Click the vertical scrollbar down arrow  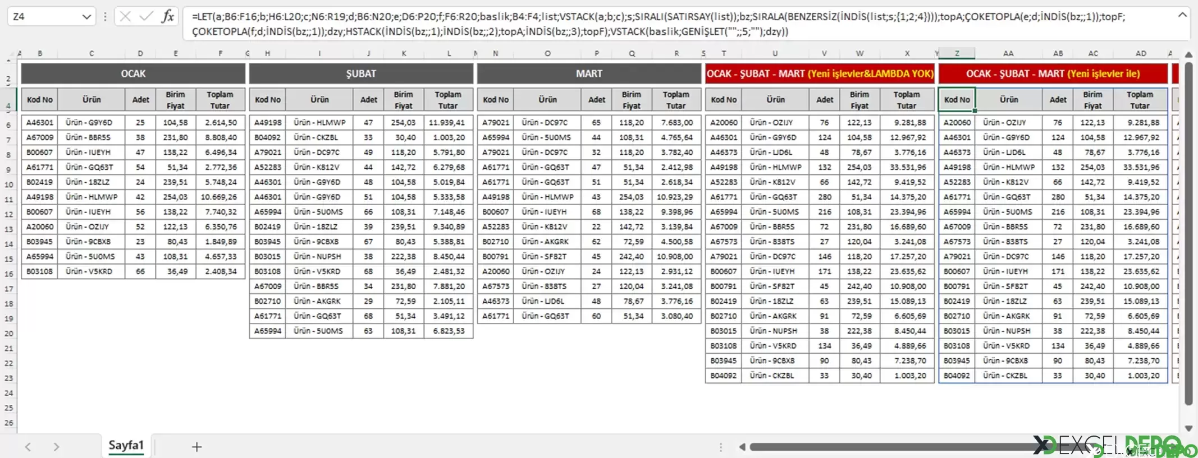point(1188,428)
